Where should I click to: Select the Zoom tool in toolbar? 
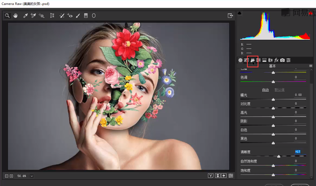7,16
